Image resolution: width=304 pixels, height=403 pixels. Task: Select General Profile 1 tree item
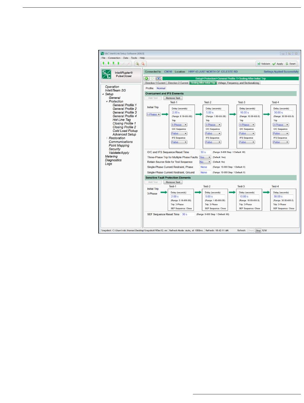pos(124,105)
